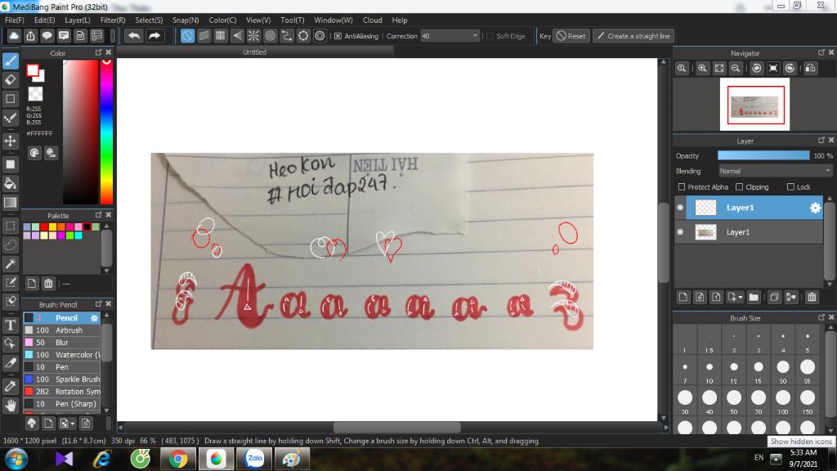Image resolution: width=837 pixels, height=471 pixels.
Task: Open the File menu
Action: point(15,20)
